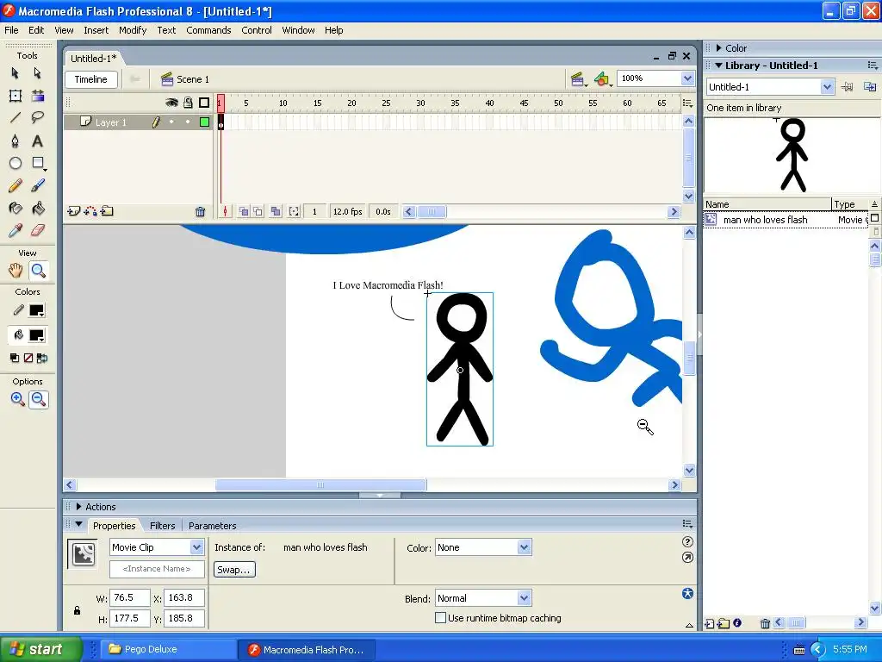Toggle show all layers as outlines

204,103
